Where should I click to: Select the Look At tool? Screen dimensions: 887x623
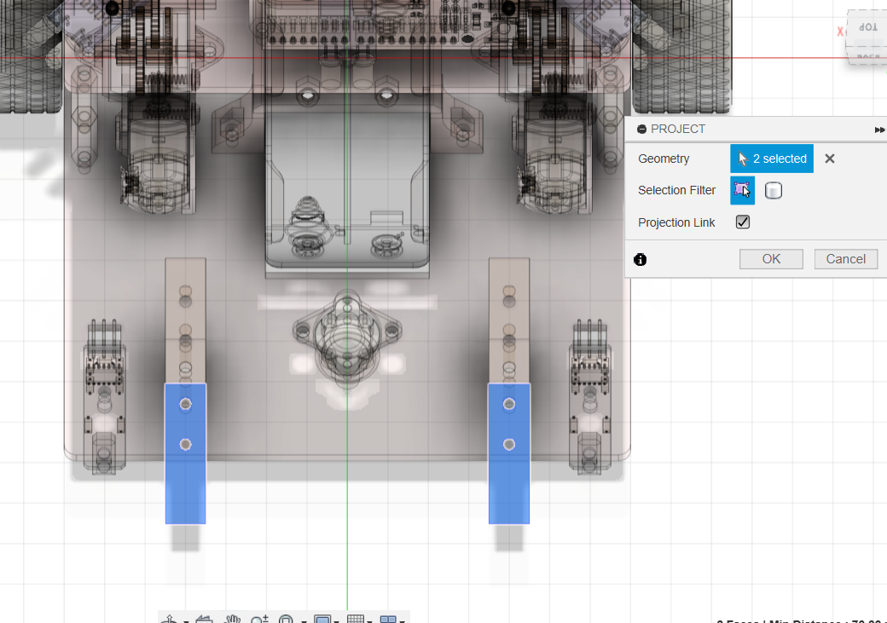click(203, 620)
